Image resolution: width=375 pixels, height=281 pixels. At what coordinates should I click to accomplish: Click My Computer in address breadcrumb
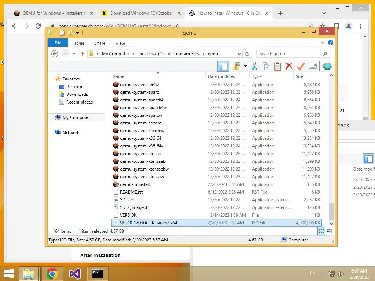pos(115,54)
